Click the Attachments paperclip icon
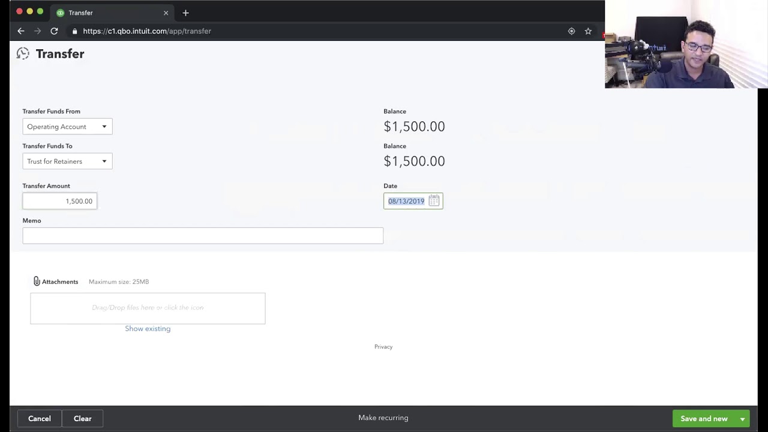Screen dimensions: 768x432 tap(37, 281)
